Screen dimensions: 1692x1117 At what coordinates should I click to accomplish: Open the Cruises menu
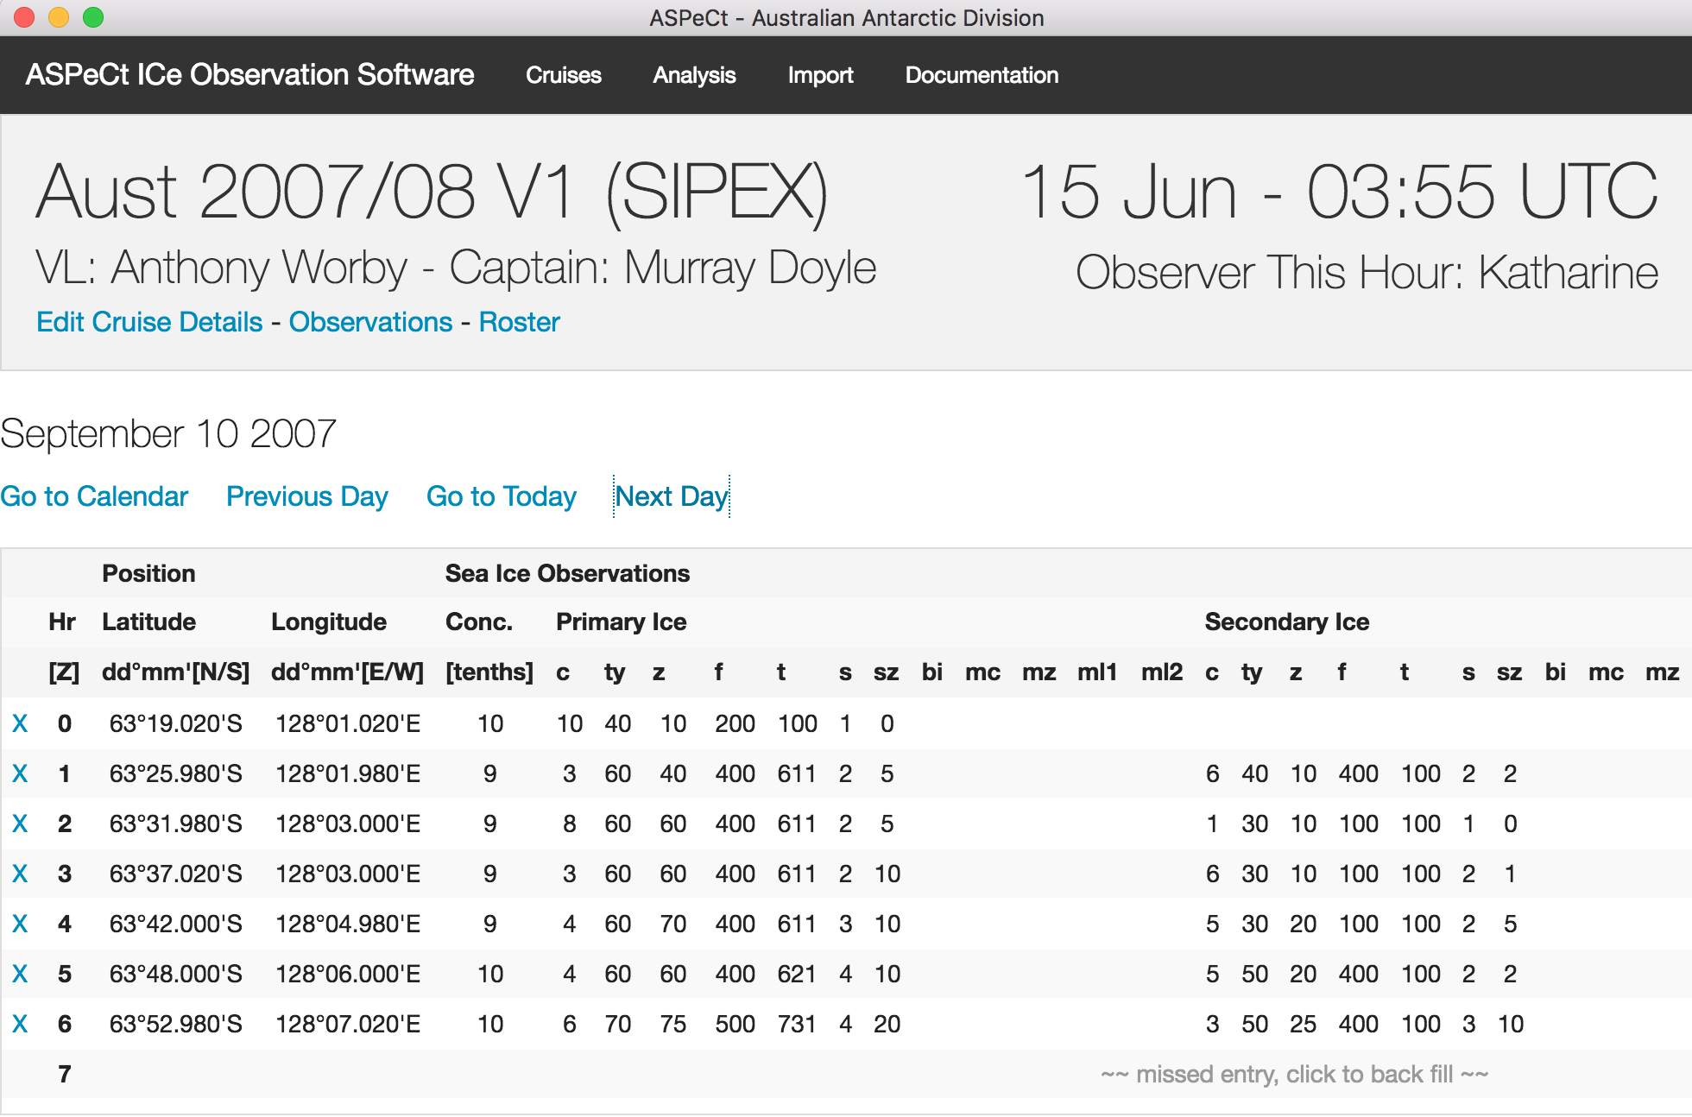(564, 75)
